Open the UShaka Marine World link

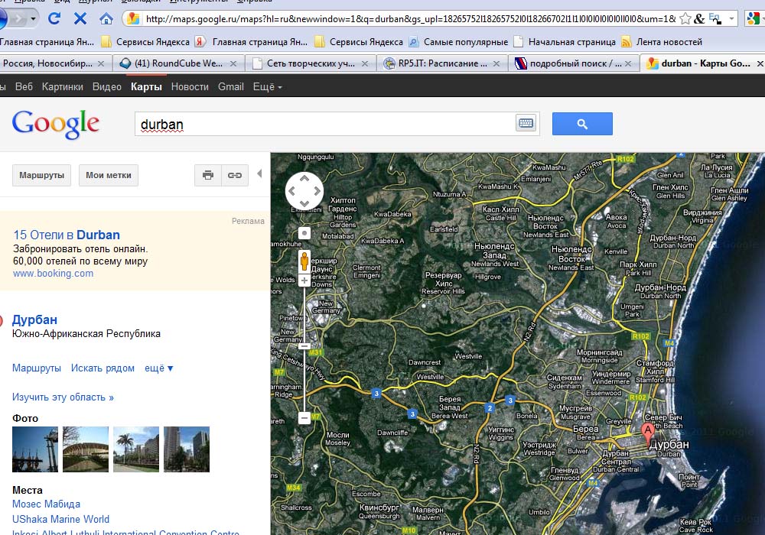pyautogui.click(x=61, y=519)
